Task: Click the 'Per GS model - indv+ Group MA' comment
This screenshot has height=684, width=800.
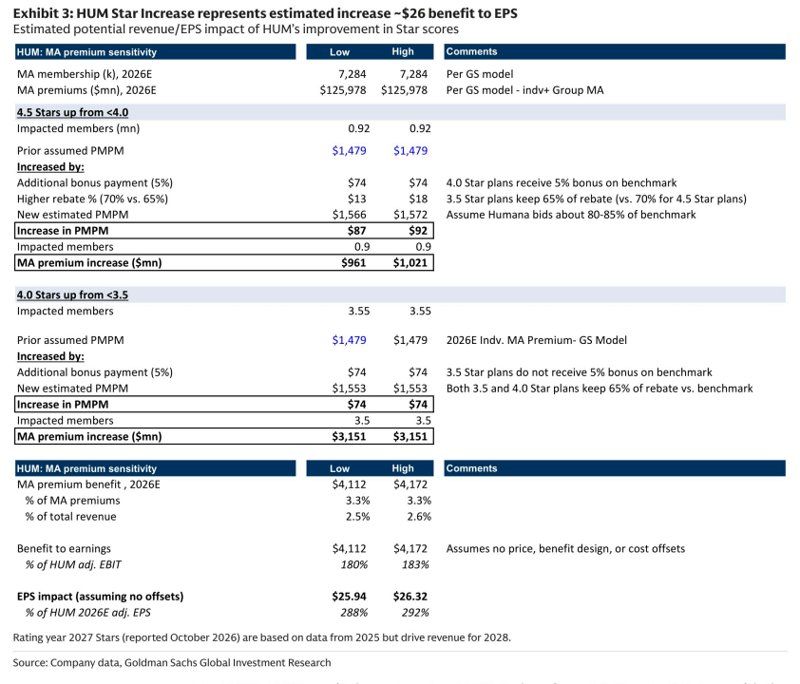Action: click(525, 90)
